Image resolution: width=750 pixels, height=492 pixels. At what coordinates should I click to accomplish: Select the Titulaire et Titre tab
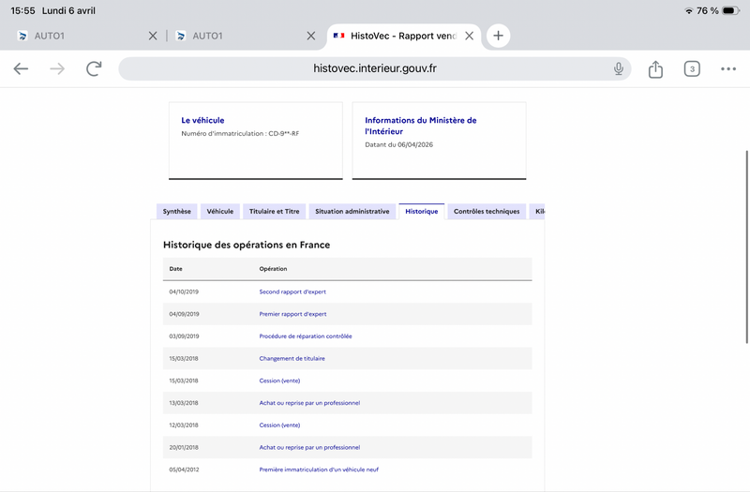(x=274, y=212)
